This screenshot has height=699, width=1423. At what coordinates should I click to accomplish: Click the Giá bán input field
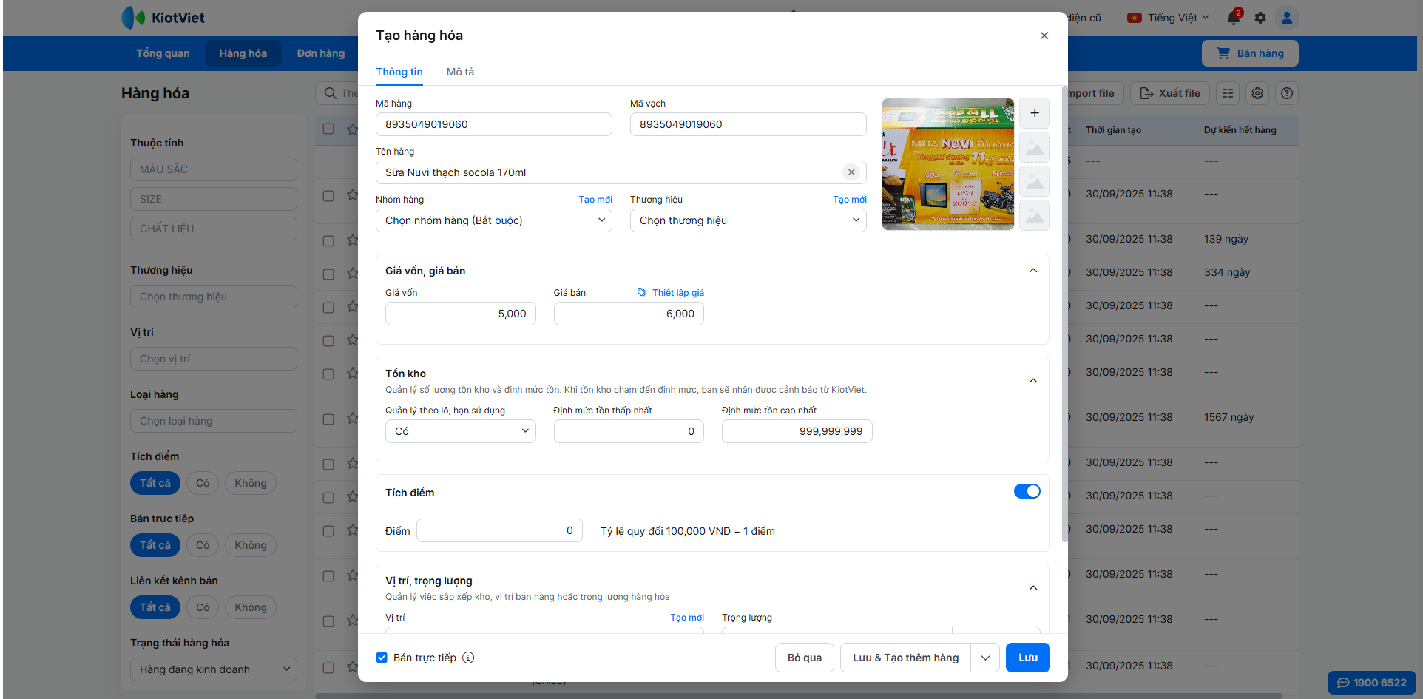[x=628, y=314]
